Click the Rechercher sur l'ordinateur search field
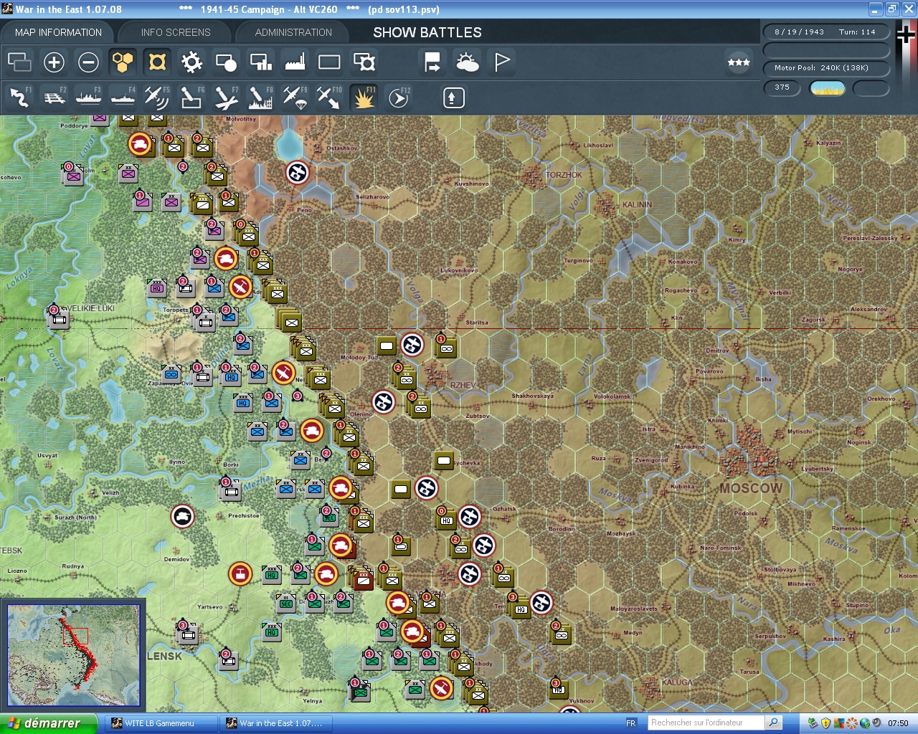The width and height of the screenshot is (918, 734). [706, 723]
